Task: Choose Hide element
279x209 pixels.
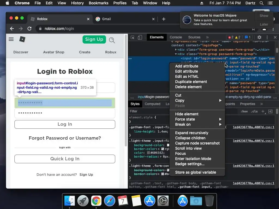Action: pyautogui.click(x=197, y=114)
